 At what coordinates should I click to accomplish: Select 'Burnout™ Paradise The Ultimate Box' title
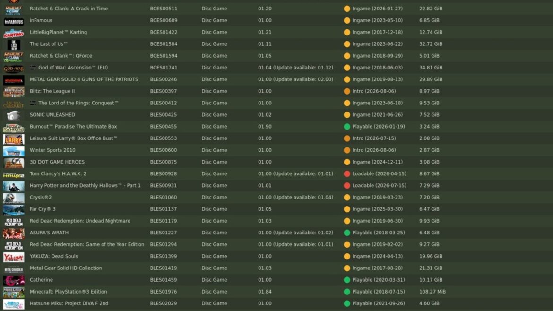(73, 127)
